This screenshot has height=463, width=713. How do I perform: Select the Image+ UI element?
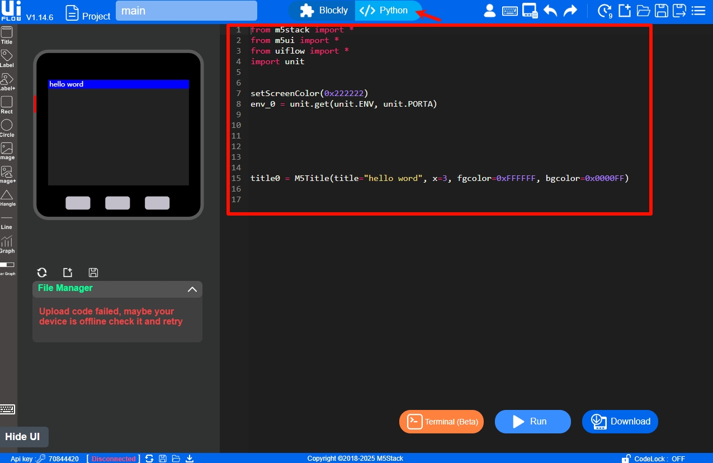point(7,175)
